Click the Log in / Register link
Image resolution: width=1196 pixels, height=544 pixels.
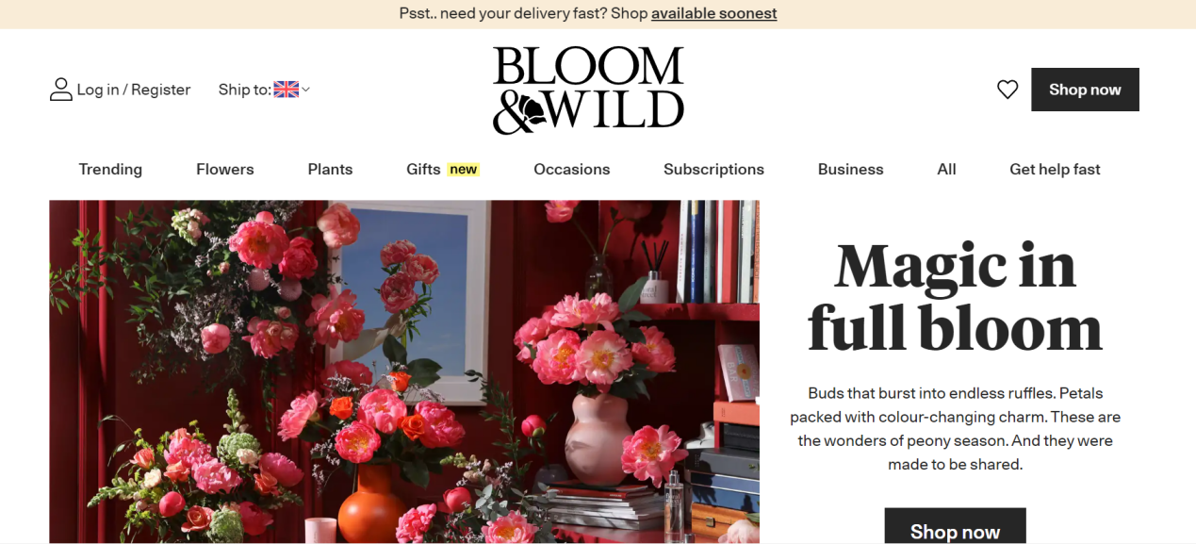tap(134, 90)
